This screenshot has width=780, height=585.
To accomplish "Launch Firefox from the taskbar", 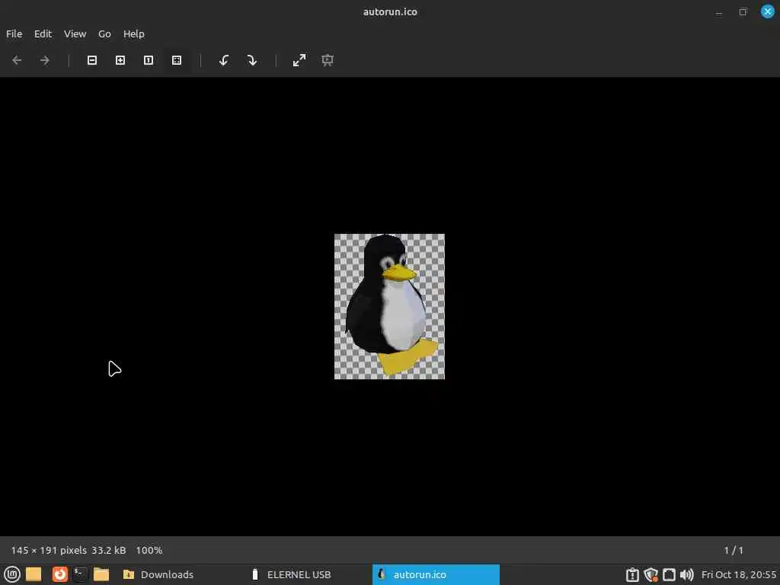I will (x=59, y=574).
